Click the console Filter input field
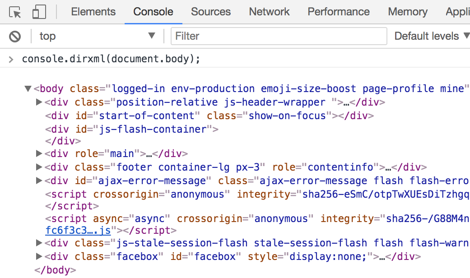470x278 pixels. point(279,36)
